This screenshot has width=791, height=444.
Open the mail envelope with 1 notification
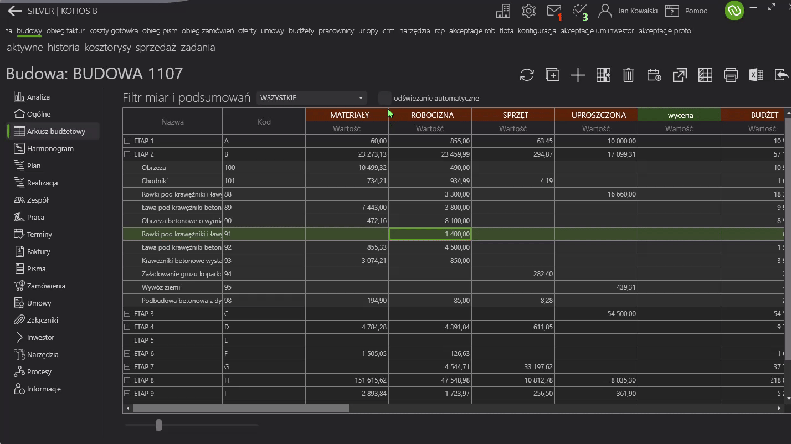(554, 11)
